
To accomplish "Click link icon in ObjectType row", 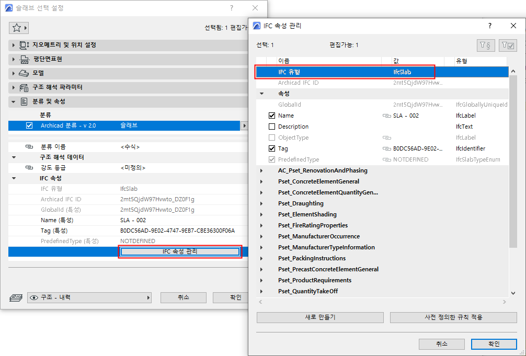I will (386, 137).
